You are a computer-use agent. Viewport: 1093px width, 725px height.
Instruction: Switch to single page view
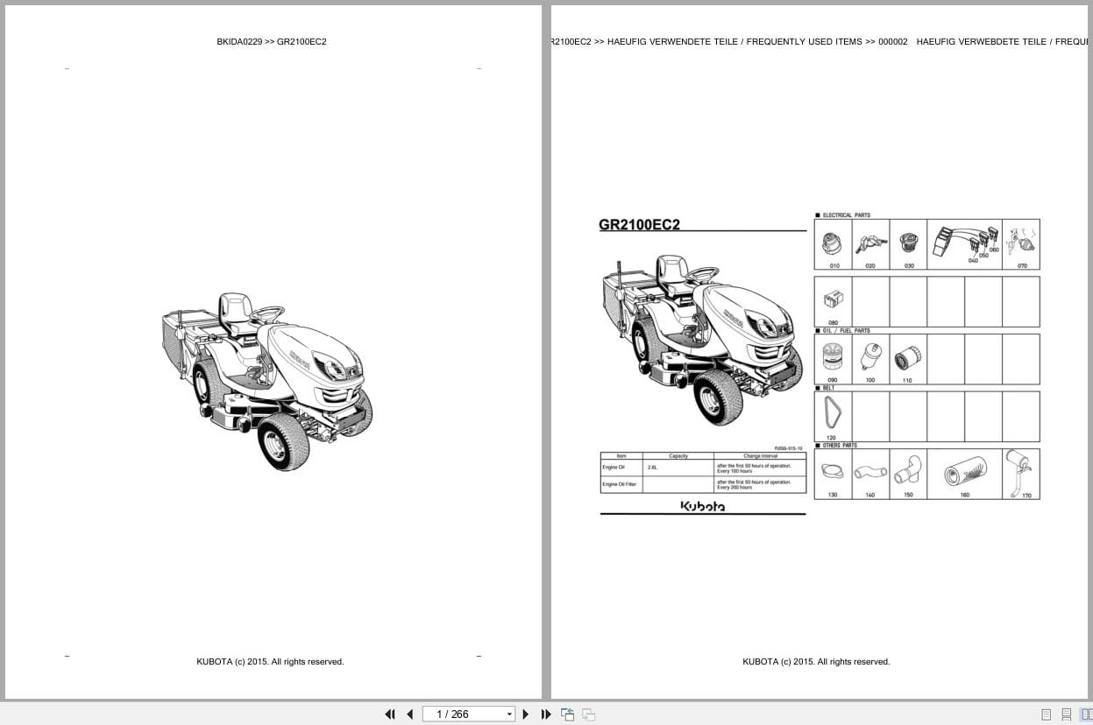tap(1046, 714)
